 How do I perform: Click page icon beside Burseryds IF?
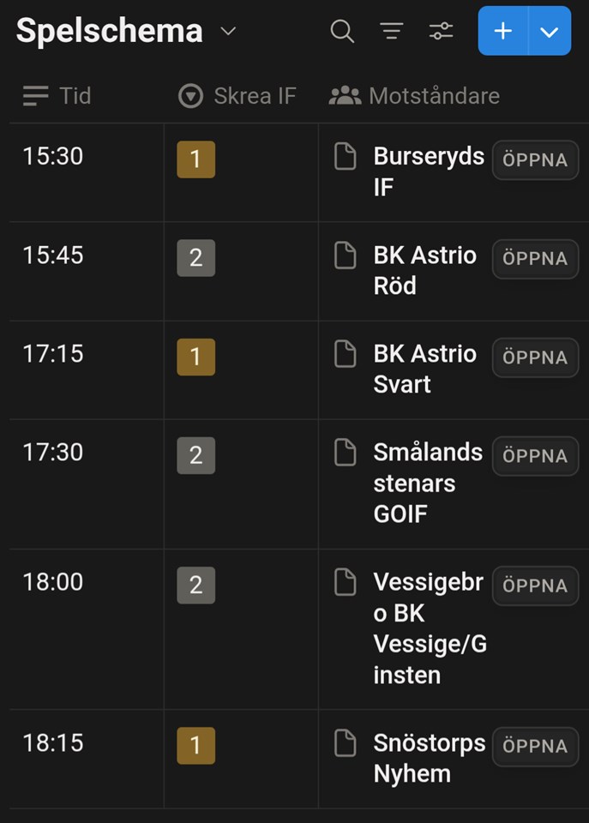pos(345,157)
